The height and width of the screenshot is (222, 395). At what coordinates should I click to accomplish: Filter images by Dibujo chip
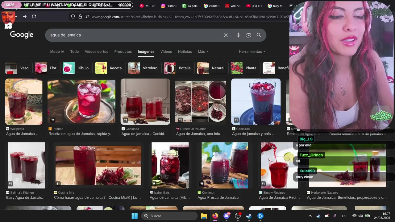[77, 68]
